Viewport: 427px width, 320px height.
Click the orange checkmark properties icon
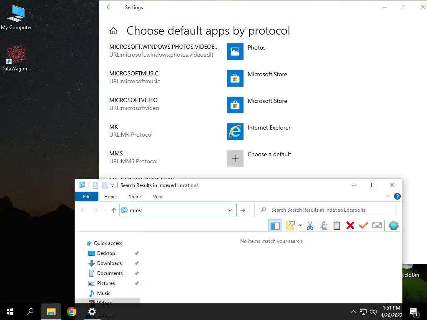(x=364, y=225)
